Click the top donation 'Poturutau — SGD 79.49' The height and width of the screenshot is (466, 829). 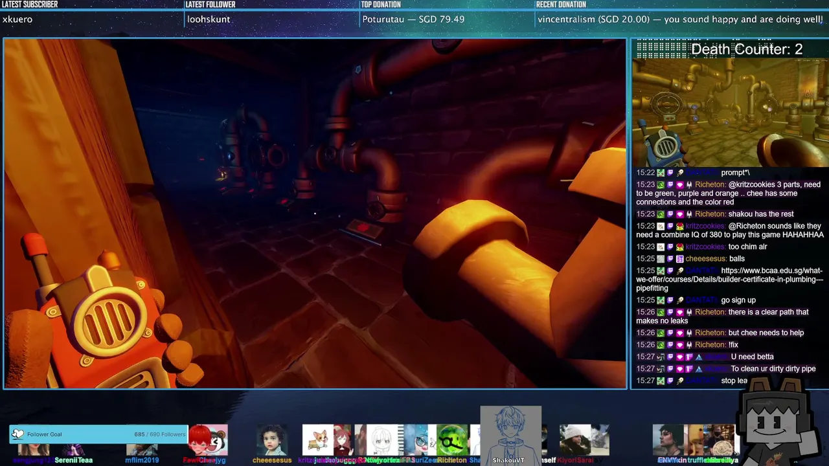tap(413, 19)
